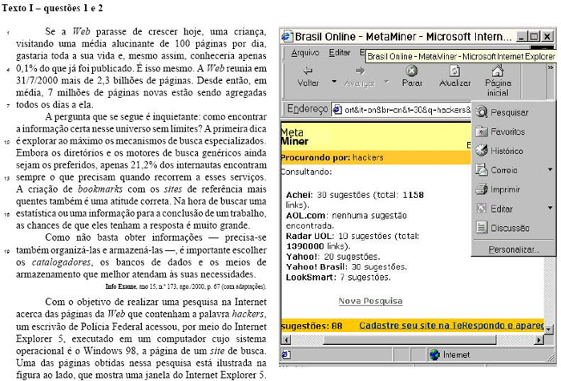
Task: Select Imprimir to print the page
Action: [x=506, y=189]
